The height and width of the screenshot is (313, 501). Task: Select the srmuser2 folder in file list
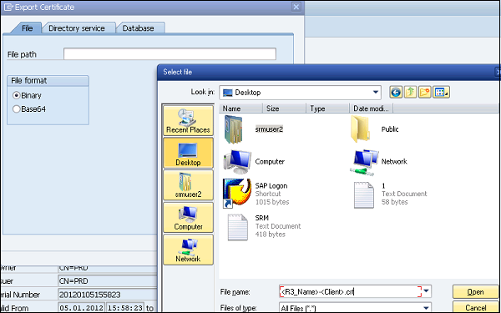[253, 129]
